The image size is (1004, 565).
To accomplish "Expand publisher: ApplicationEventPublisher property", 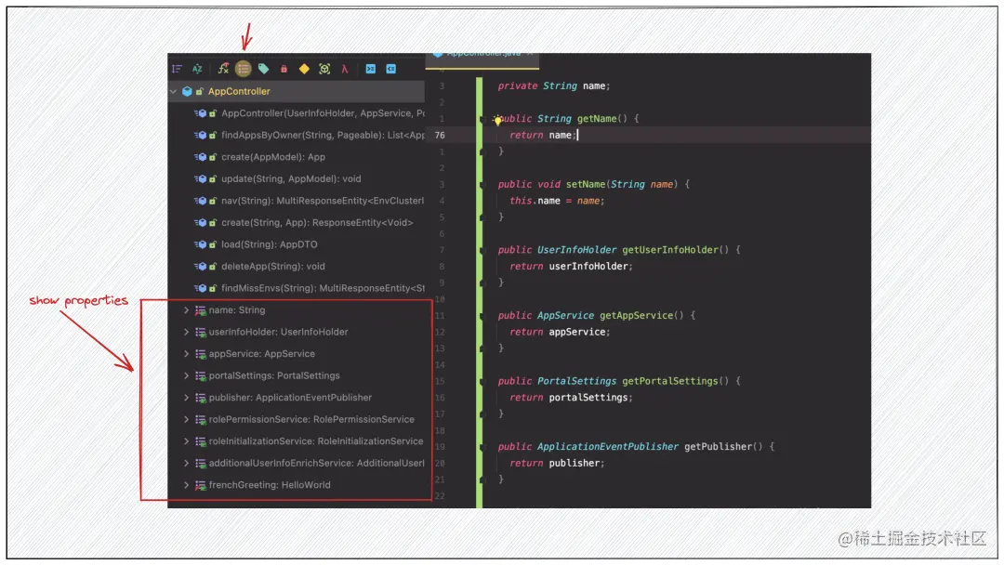I will (x=186, y=398).
